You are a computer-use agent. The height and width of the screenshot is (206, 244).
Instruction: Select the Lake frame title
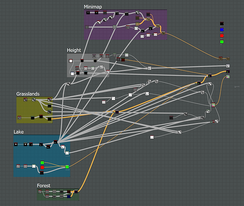click(19, 132)
